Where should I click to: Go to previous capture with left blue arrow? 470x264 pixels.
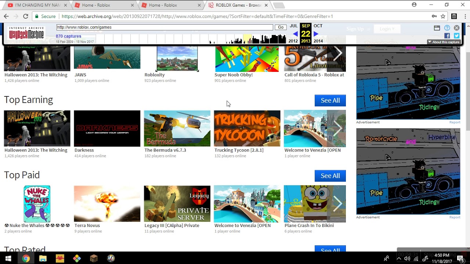(x=295, y=34)
